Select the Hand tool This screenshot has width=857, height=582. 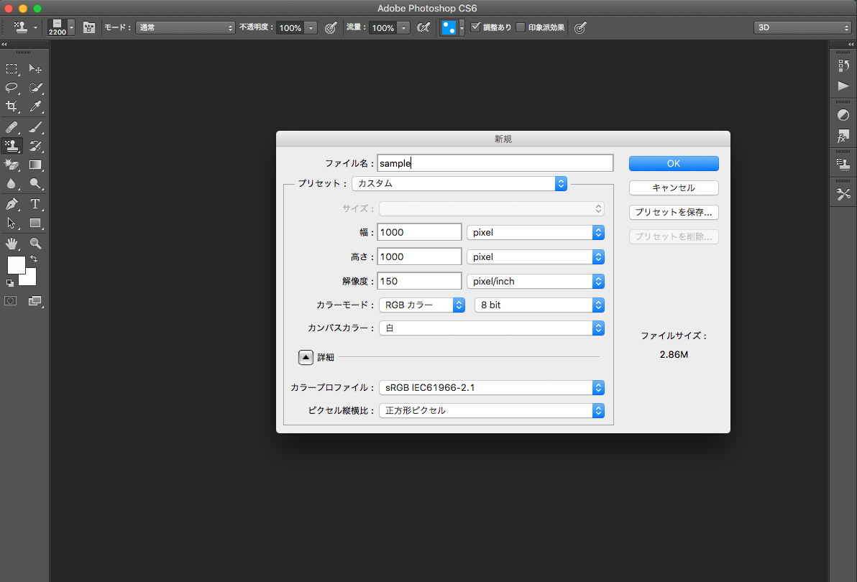12,244
